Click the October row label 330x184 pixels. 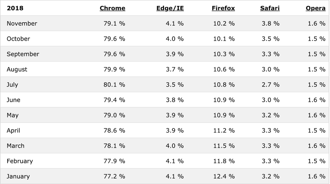(x=18, y=39)
